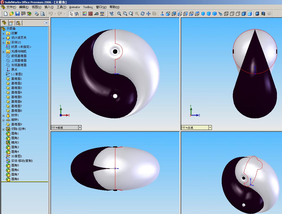Image resolution: width=282 pixels, height=214 pixels.
Task: Open the edit color palette tool
Action: [x=85, y=14]
